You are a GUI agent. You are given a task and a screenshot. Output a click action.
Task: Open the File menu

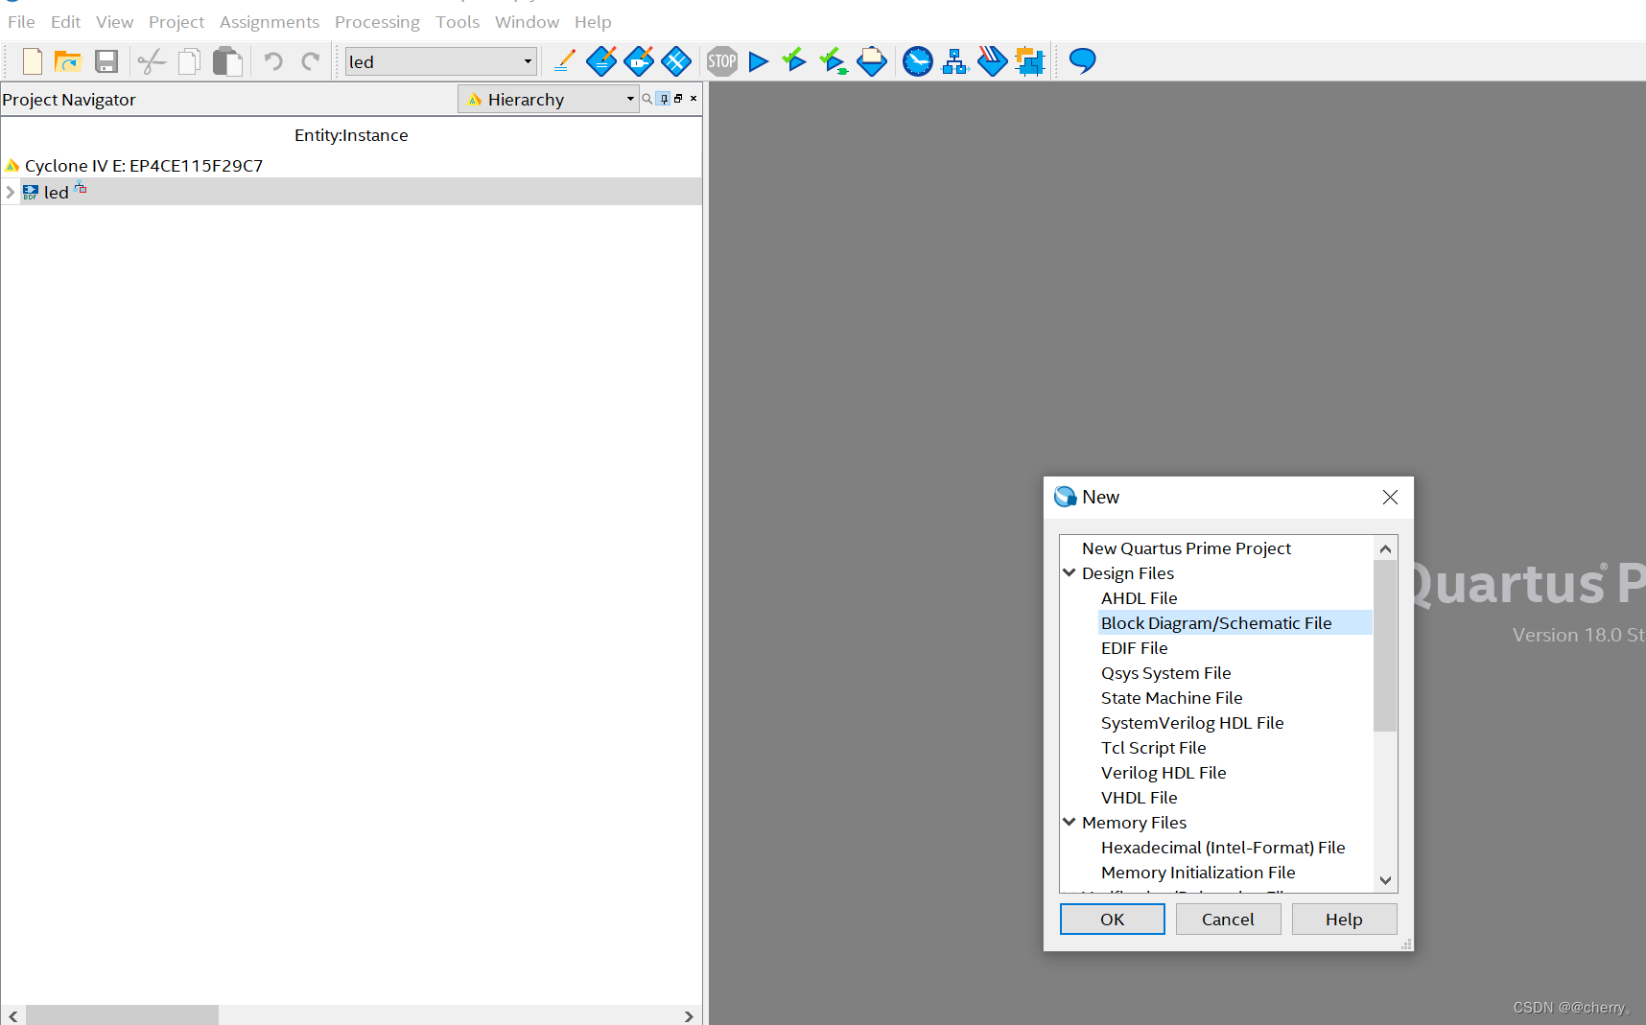pos(21,22)
